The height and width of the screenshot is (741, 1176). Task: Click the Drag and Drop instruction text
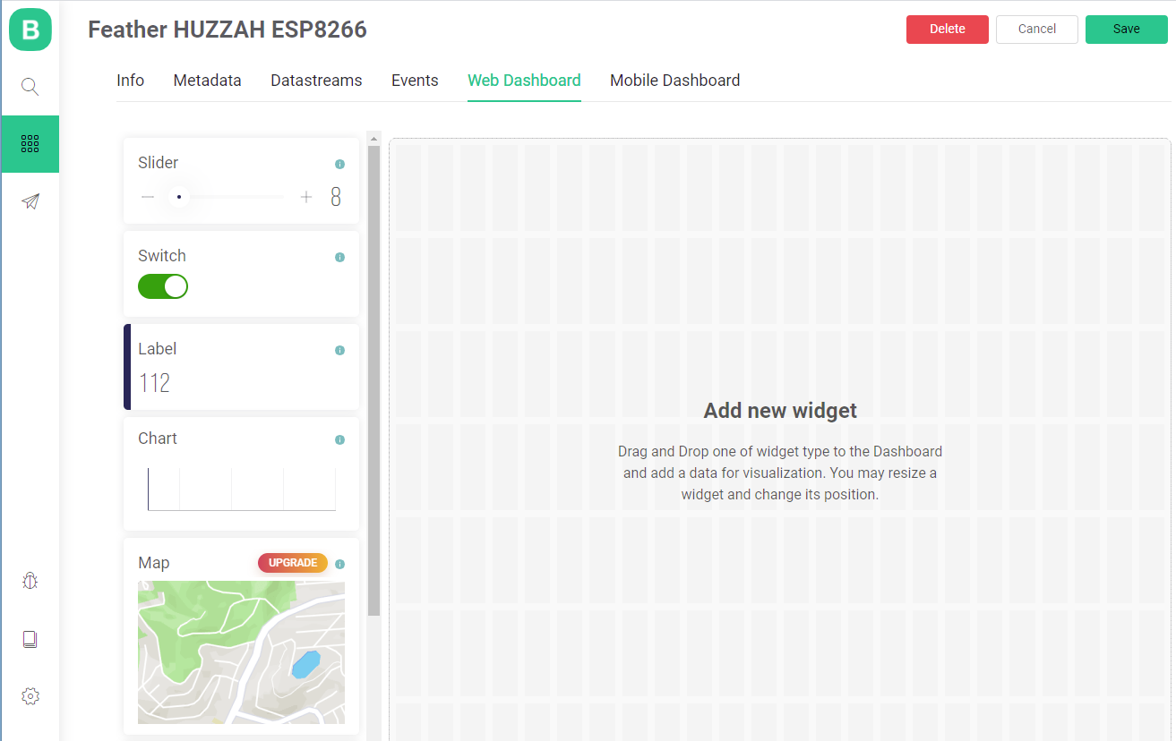click(x=780, y=473)
